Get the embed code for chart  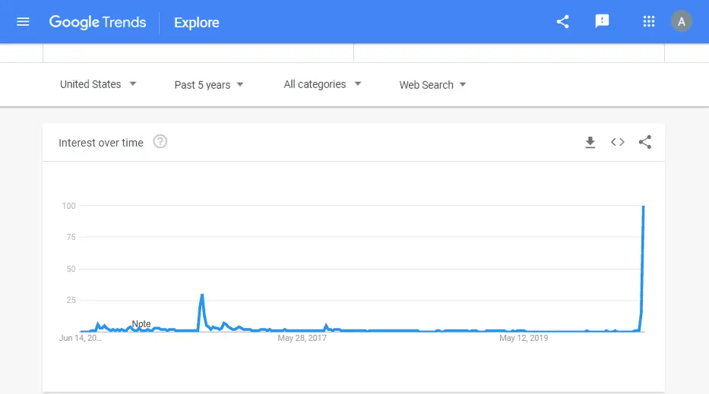[617, 142]
